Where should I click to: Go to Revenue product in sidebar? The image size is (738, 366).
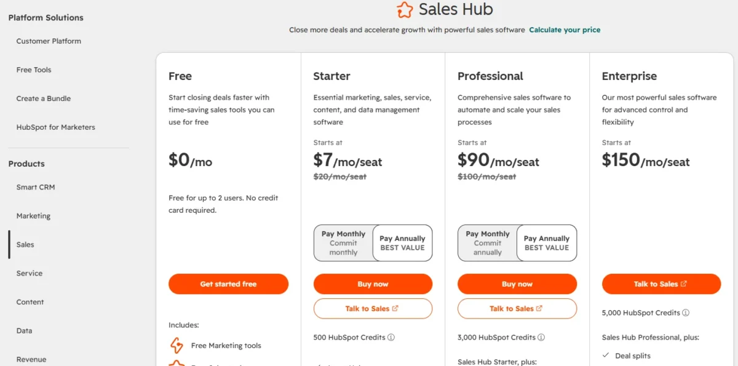click(31, 359)
